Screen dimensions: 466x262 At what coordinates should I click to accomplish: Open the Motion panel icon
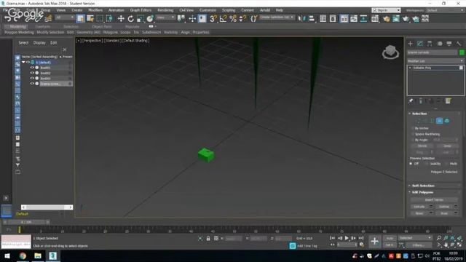coord(440,44)
